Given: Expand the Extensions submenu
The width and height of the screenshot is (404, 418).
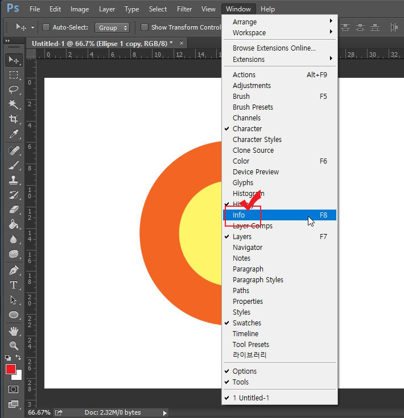Looking at the screenshot, I should 279,60.
